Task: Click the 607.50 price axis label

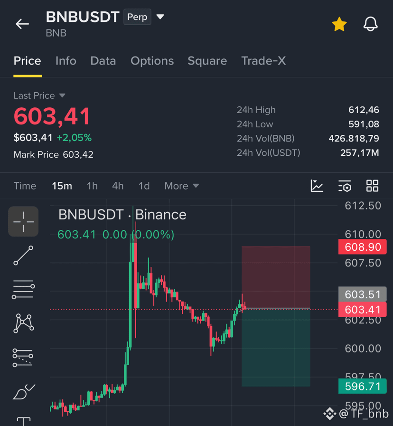Action: pyautogui.click(x=363, y=263)
